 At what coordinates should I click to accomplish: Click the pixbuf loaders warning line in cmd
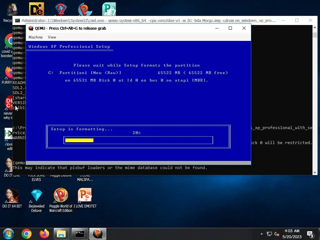pos(110,168)
